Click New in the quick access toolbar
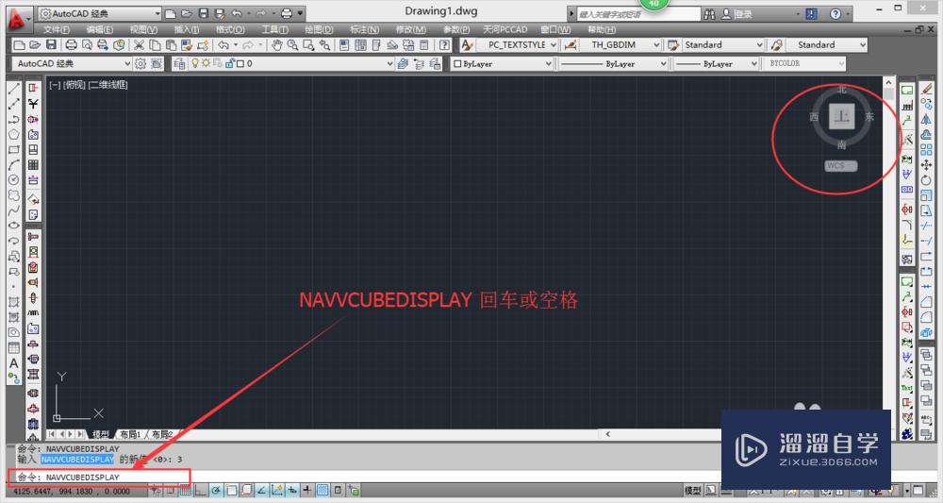The width and height of the screenshot is (943, 503). [171, 13]
